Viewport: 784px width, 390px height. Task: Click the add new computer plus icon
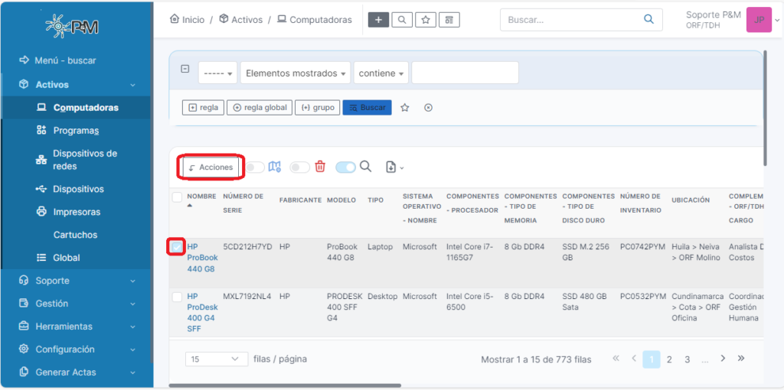coord(378,20)
